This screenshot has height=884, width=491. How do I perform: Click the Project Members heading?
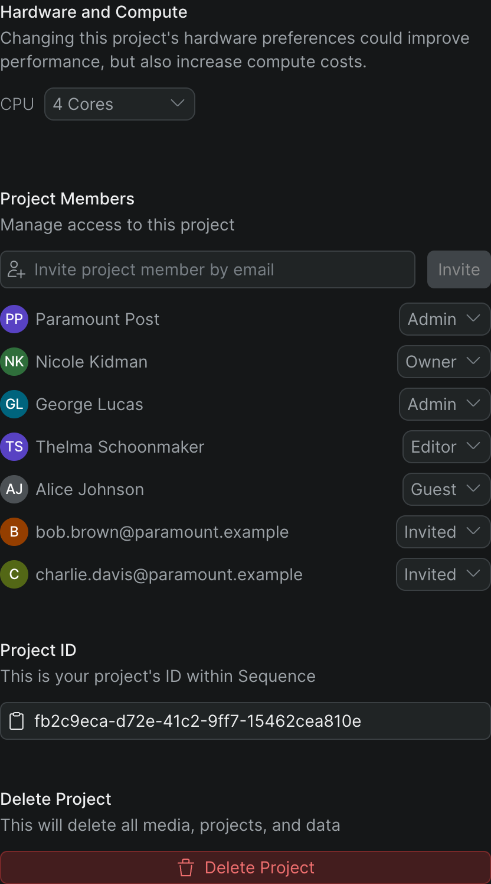click(x=67, y=199)
